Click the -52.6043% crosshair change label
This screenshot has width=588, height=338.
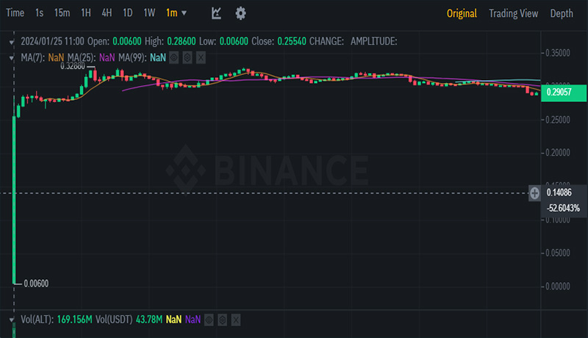click(x=563, y=209)
